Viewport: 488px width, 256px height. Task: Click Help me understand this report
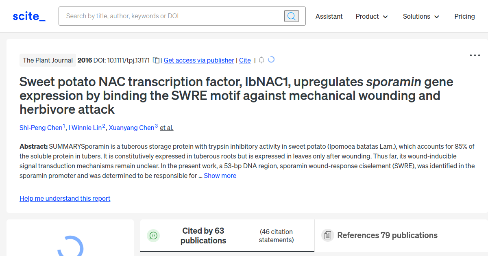pyautogui.click(x=65, y=198)
